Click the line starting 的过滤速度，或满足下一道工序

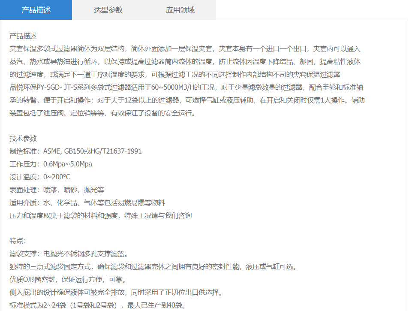click(x=175, y=74)
